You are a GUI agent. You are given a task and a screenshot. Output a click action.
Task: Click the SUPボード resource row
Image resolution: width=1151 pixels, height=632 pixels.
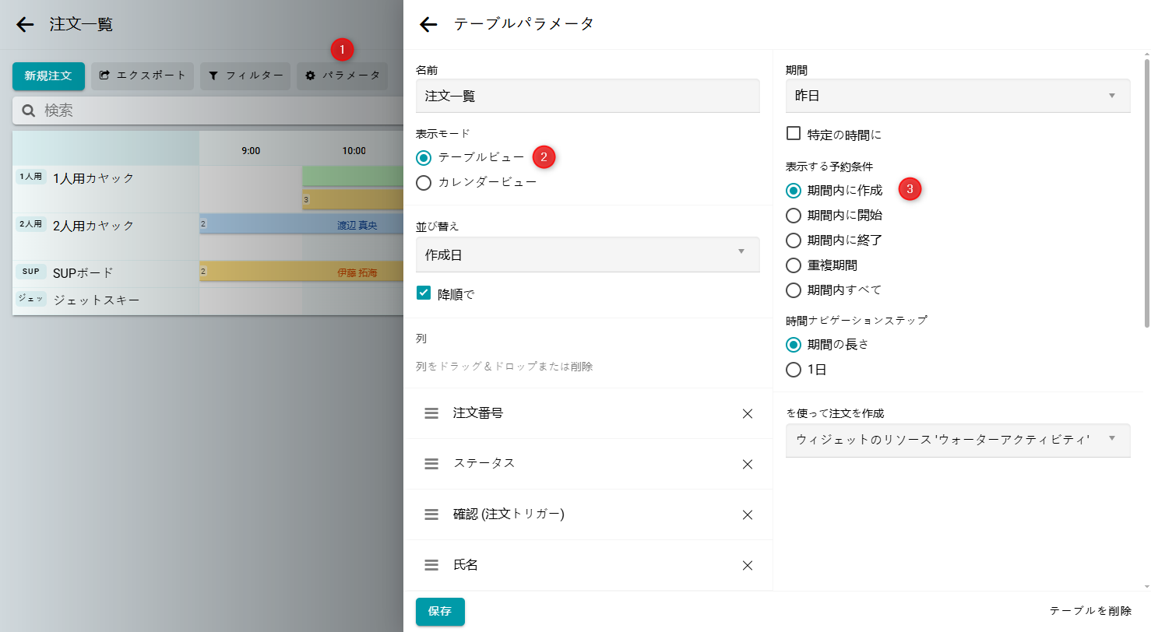pyautogui.click(x=106, y=274)
